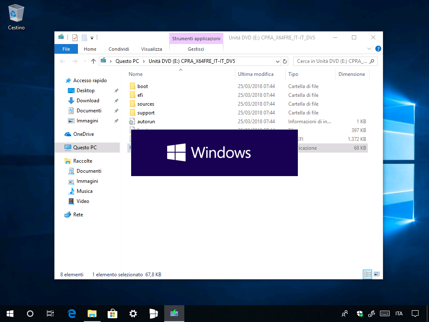Image resolution: width=429 pixels, height=322 pixels.
Task: Launch Microsoft Edge from the taskbar
Action: tap(72, 314)
